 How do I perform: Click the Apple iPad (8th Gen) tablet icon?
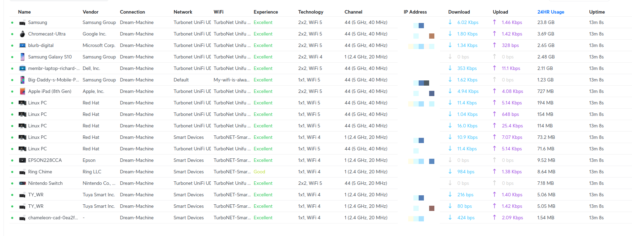[x=22, y=92]
